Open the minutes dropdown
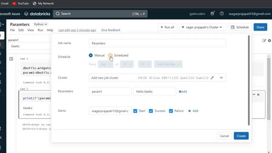272x153 pixels. click(x=145, y=64)
